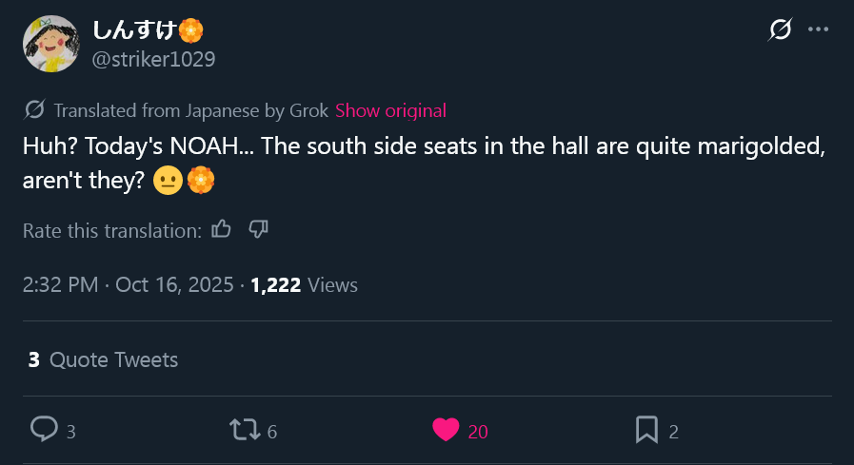This screenshot has width=854, height=465.
Task: Click the reply count 3
Action: 70,432
